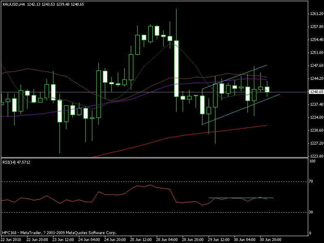Select the 1257.80 price axis label
Viewport: 324px width, 243px height.
click(317, 27)
